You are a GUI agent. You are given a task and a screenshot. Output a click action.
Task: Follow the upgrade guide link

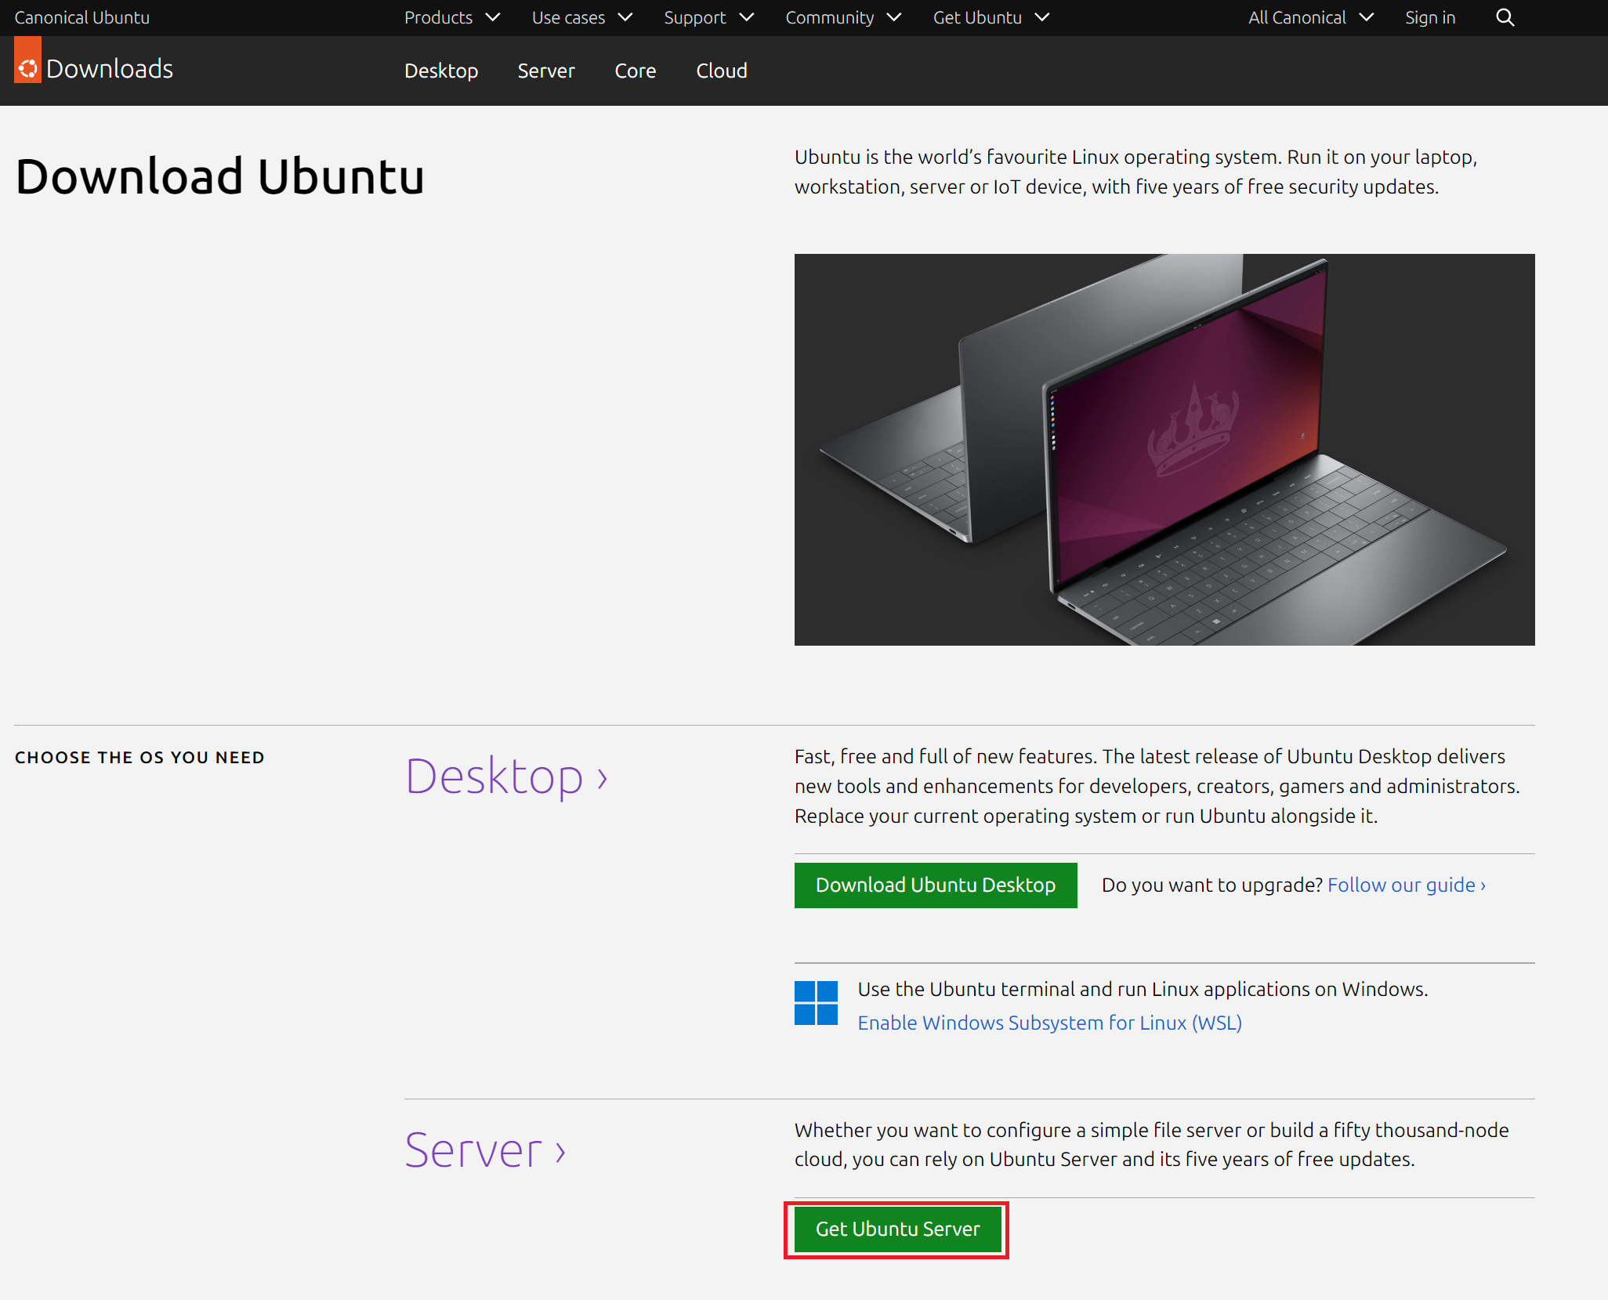pyautogui.click(x=1406, y=885)
